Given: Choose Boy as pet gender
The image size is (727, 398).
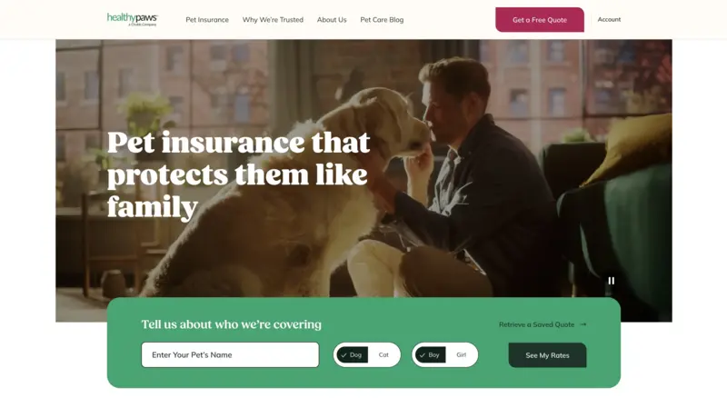Looking at the screenshot, I should pyautogui.click(x=431, y=355).
